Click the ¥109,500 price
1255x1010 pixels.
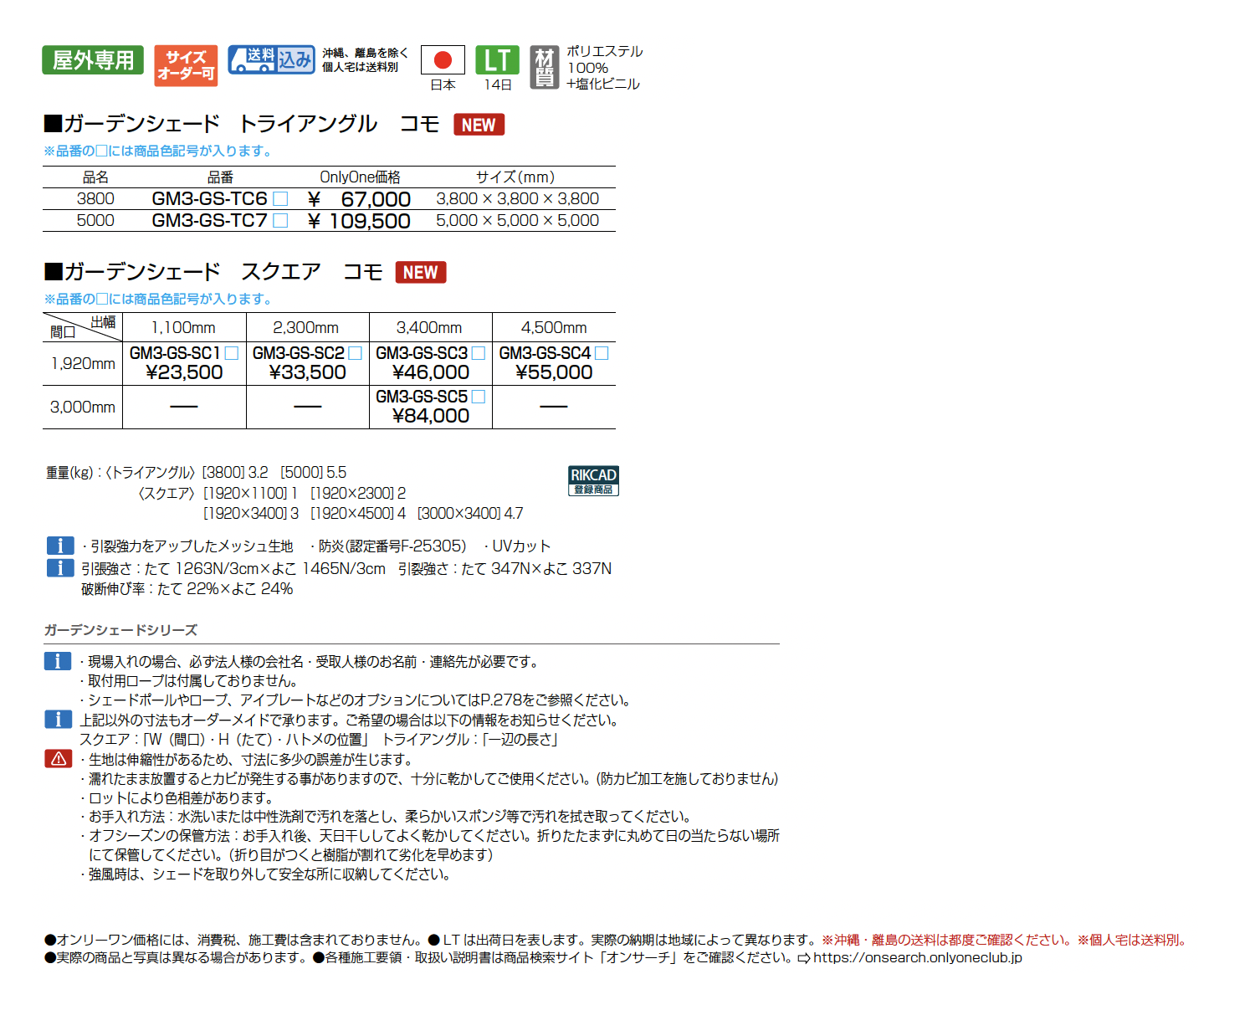(359, 221)
